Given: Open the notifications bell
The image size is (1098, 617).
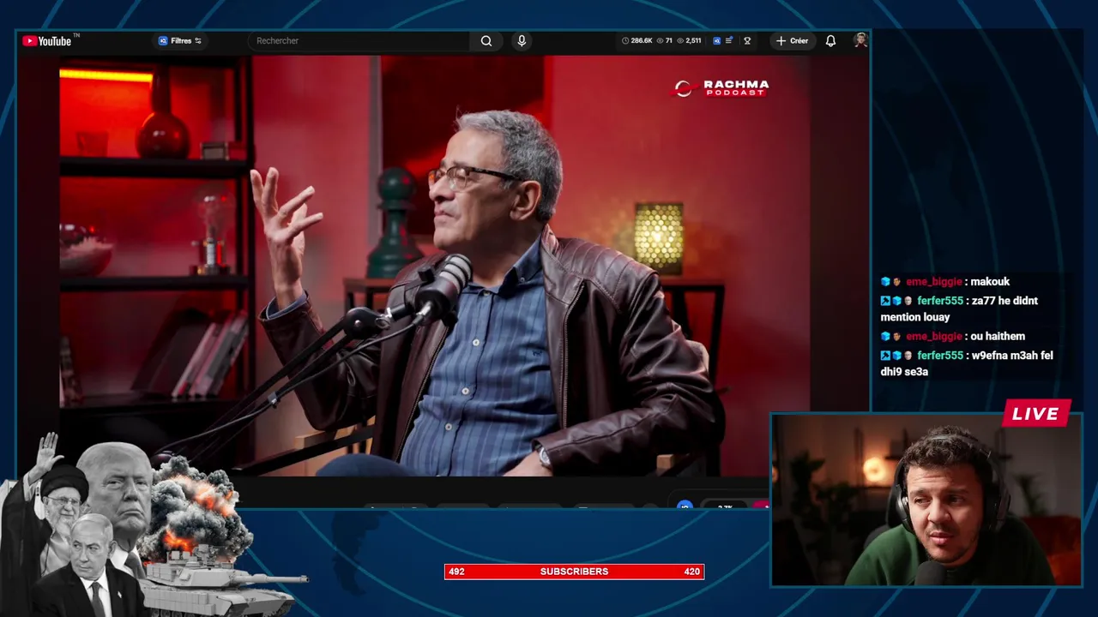Looking at the screenshot, I should click(830, 40).
